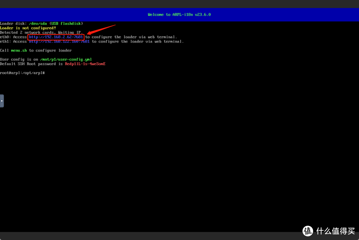Select the SSH password Redp1lL-1s-4weSomE
The image size is (359, 240).
[x=85, y=64]
